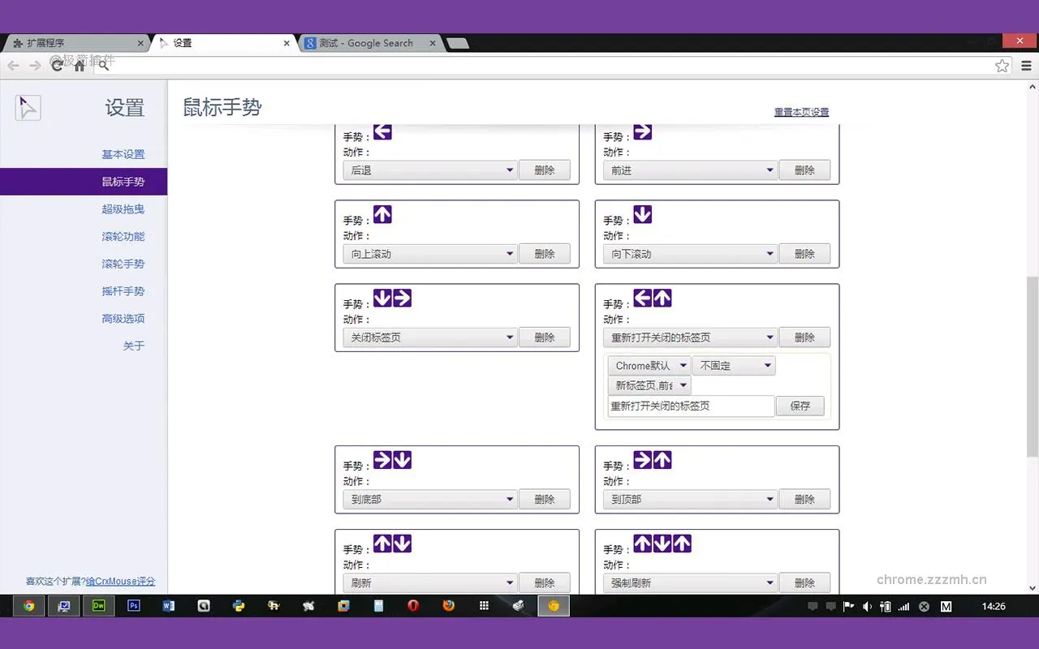This screenshot has width=1039, height=649.
Task: Open Photoshop from the taskbar
Action: point(133,605)
